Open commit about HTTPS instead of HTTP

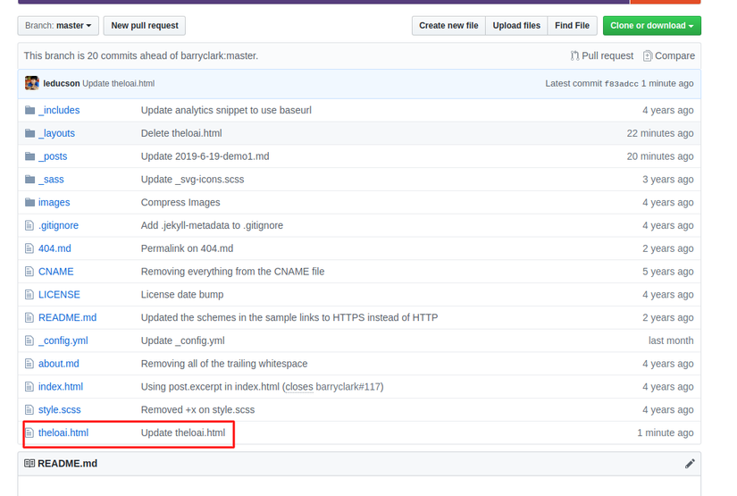coord(289,317)
